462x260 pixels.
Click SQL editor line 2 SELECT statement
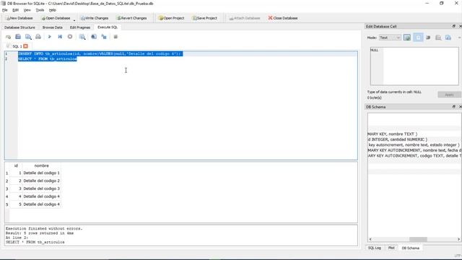pos(48,59)
